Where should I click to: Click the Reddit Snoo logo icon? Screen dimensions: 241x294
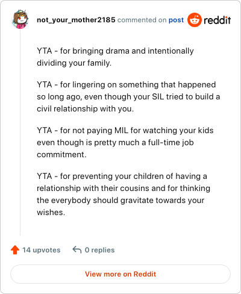(195, 20)
